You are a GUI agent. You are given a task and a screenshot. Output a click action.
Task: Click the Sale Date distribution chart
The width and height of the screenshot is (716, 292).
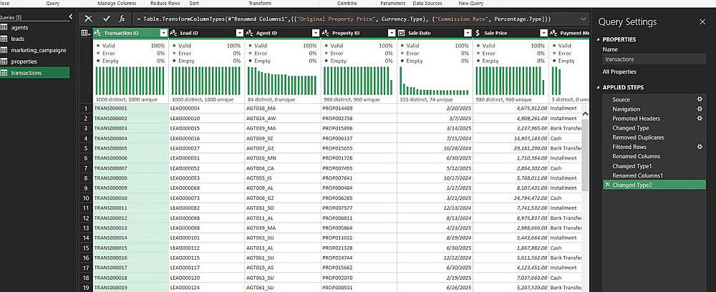[x=435, y=81]
